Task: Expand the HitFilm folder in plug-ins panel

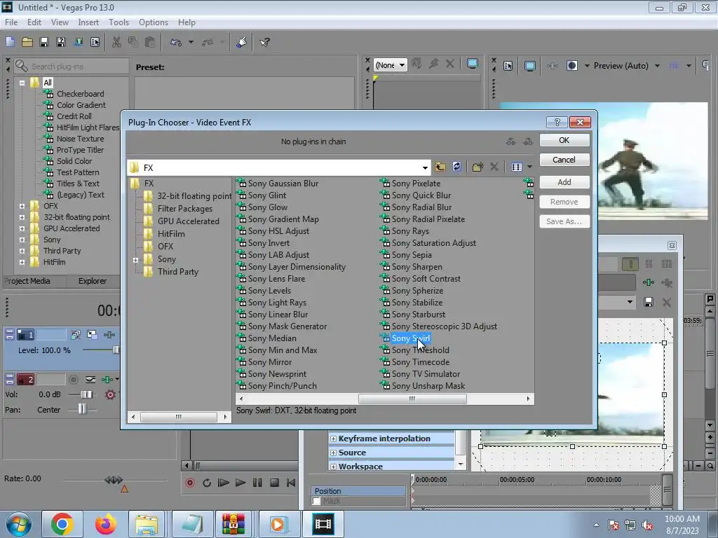Action: [22, 263]
